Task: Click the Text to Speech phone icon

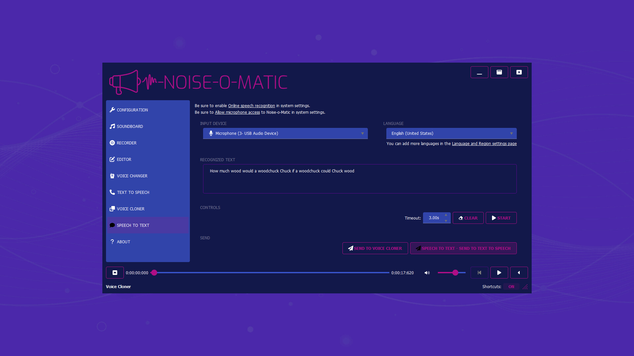Action: [112, 192]
